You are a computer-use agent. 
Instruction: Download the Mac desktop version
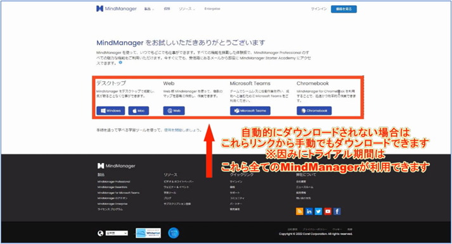139,111
